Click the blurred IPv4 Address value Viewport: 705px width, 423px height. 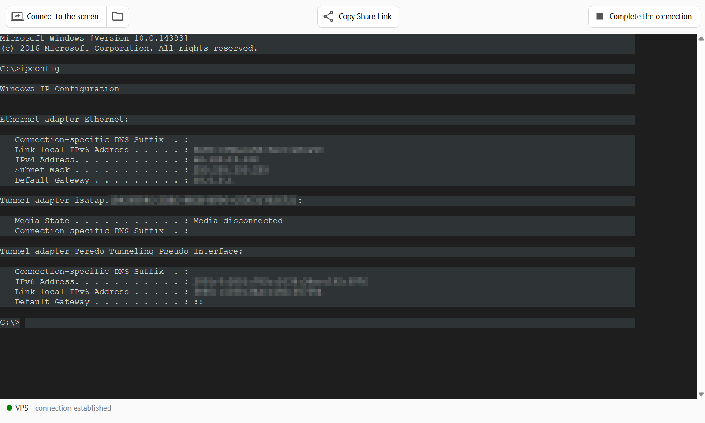227,160
